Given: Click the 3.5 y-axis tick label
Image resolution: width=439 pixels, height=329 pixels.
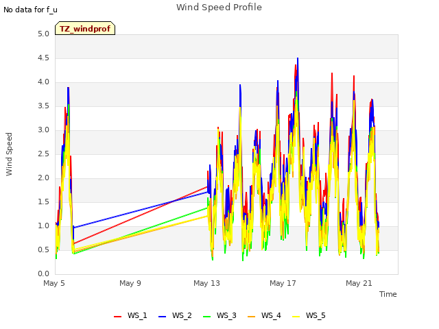Looking at the screenshot, I should (44, 106).
